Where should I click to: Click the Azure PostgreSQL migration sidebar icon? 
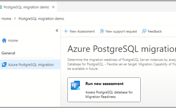click(x=4, y=65)
